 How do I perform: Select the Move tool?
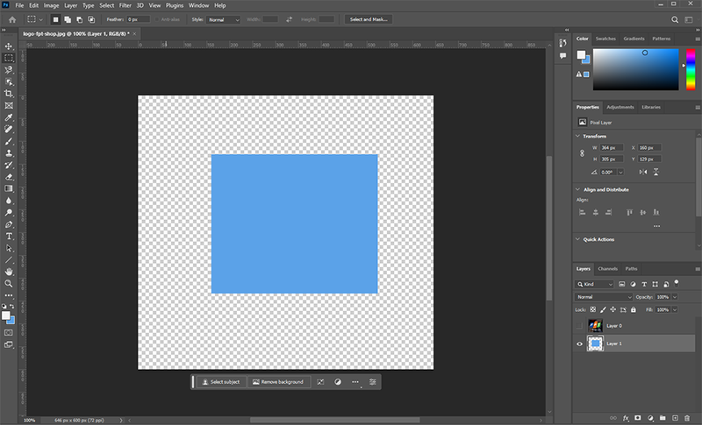pos(9,46)
